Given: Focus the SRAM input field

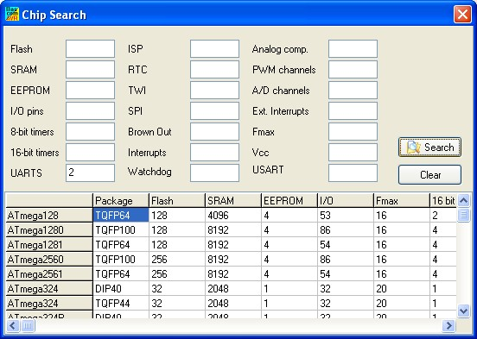Looking at the screenshot, I should pos(91,69).
